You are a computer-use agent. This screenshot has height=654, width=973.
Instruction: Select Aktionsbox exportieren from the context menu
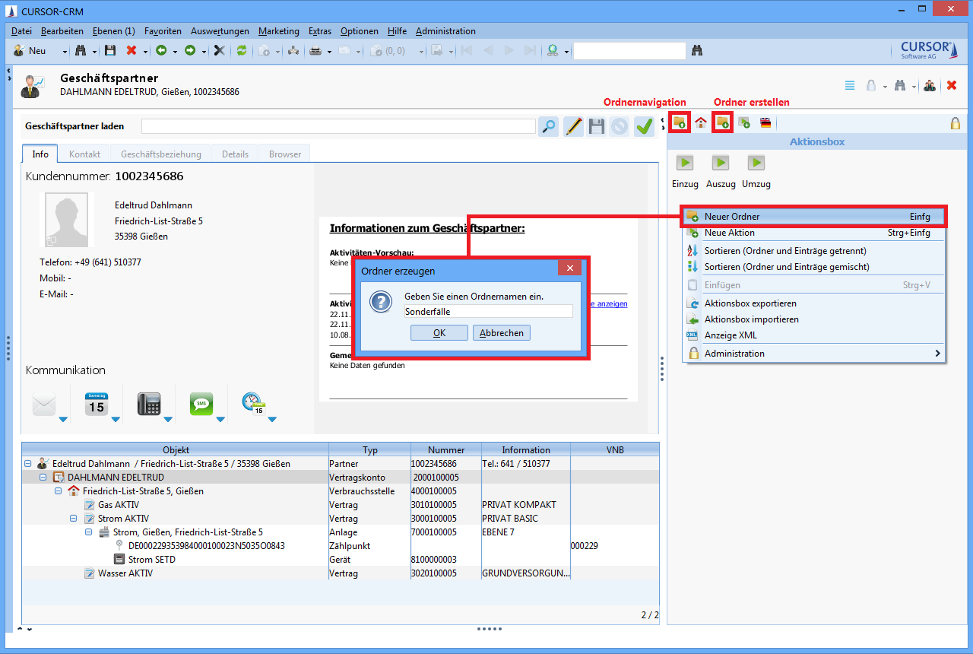pos(750,303)
